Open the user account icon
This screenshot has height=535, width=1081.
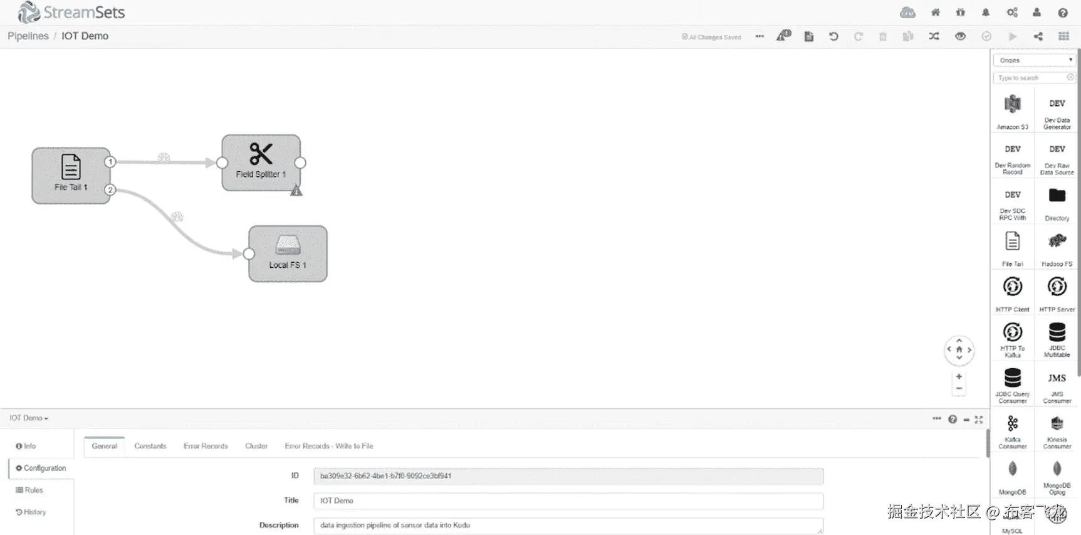coord(1037,13)
